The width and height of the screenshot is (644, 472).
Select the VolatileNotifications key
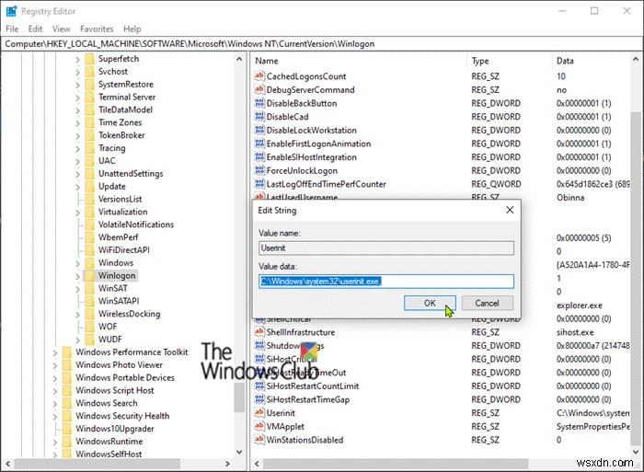[x=136, y=224]
